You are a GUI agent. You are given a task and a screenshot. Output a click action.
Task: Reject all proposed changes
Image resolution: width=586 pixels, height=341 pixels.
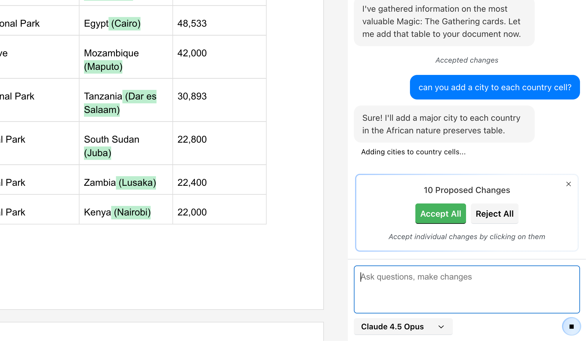tap(494, 214)
